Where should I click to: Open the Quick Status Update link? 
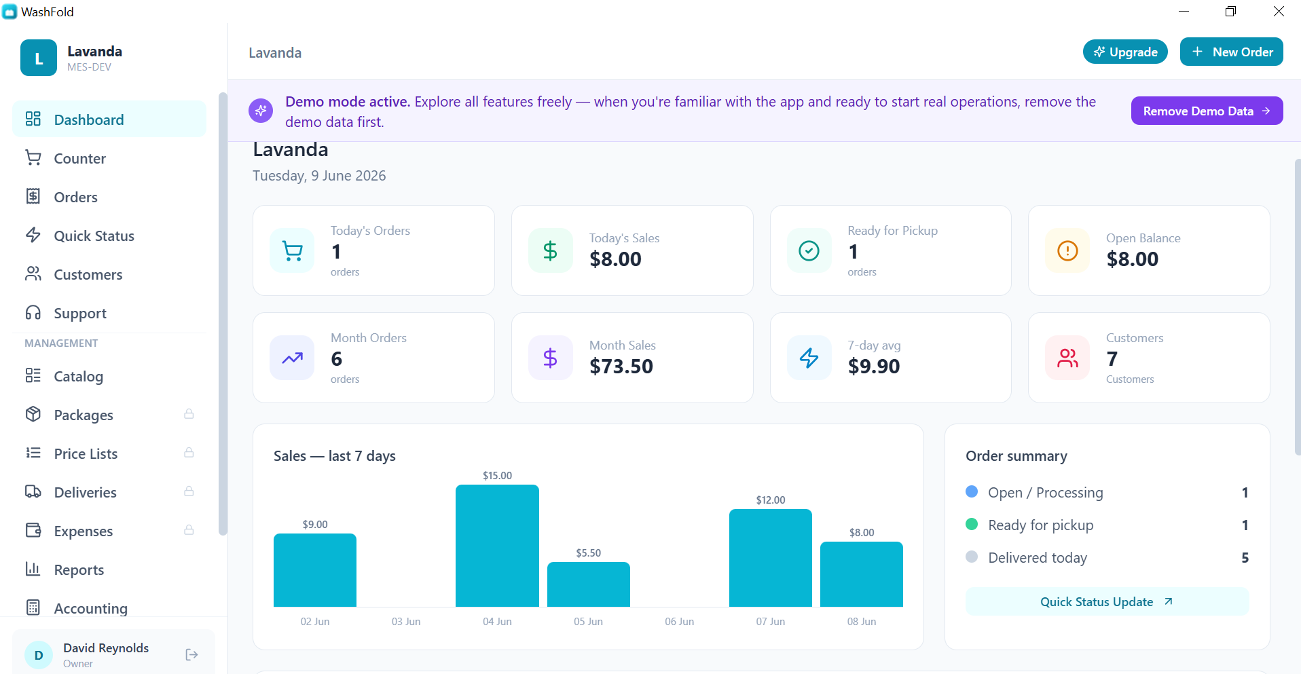1107,601
